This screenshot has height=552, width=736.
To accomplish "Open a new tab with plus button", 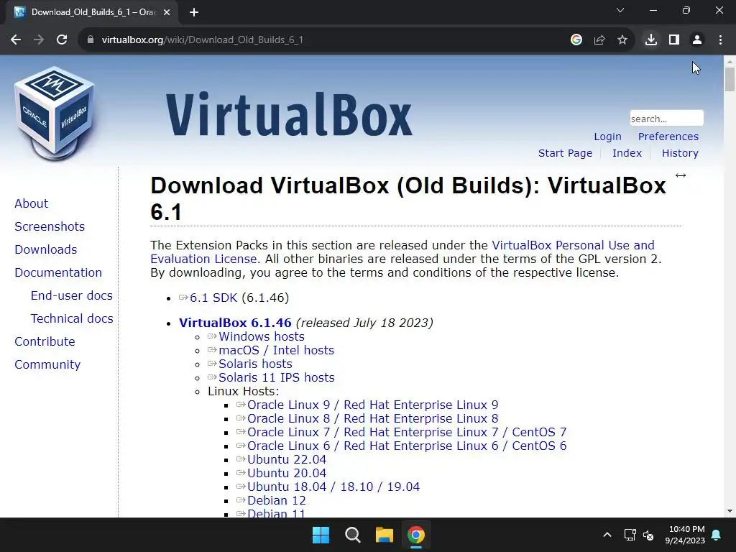I will click(194, 13).
